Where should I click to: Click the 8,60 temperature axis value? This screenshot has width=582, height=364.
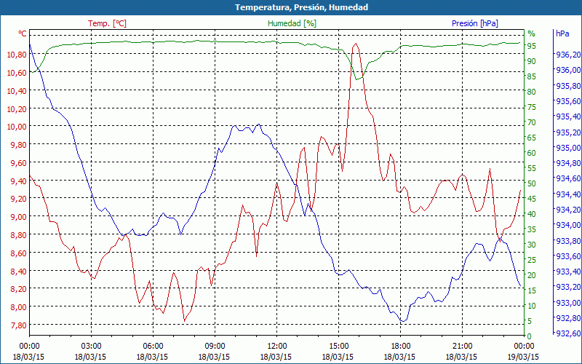click(18, 253)
